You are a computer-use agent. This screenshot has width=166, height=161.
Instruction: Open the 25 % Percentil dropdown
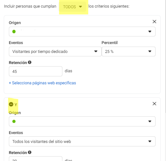(x=129, y=51)
